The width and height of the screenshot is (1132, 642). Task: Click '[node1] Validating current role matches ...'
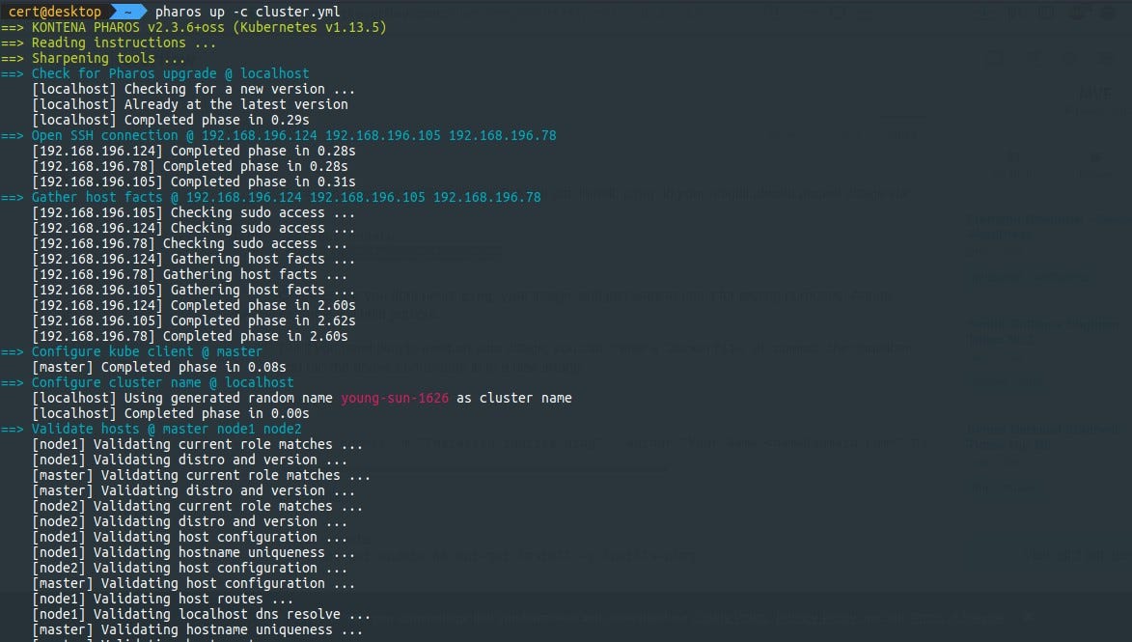click(197, 445)
